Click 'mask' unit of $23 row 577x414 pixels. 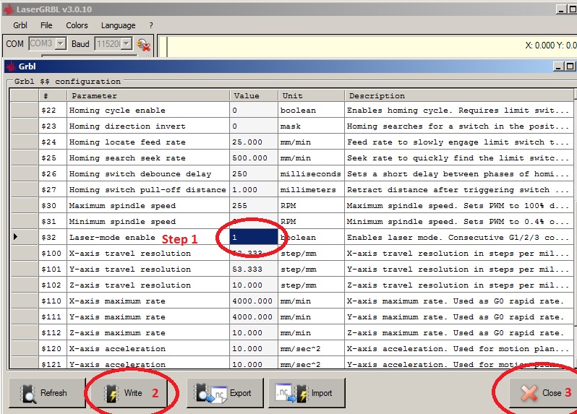312,126
